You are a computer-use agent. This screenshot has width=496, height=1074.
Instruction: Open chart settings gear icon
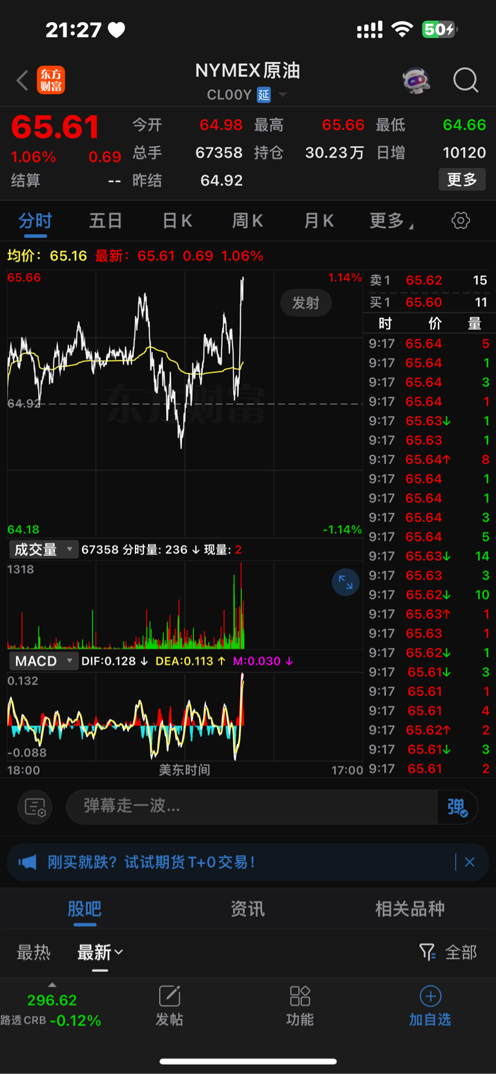460,220
